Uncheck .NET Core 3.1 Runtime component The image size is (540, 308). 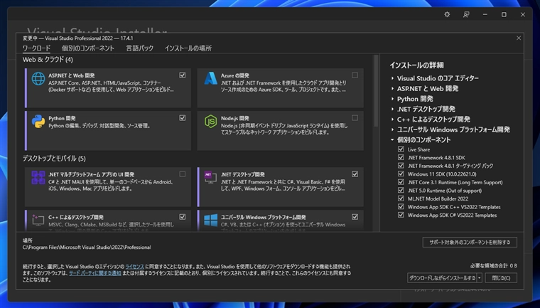(x=401, y=182)
